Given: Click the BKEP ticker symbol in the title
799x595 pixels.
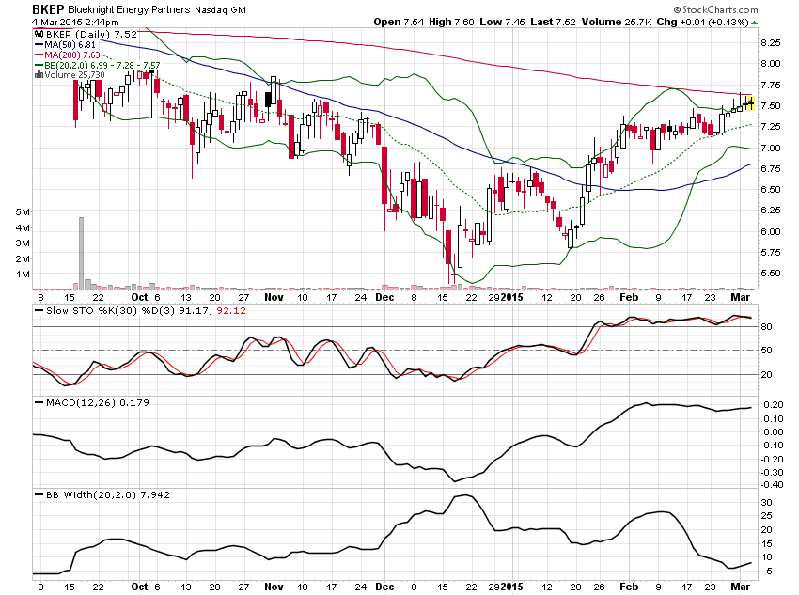Looking at the screenshot, I should (47, 9).
